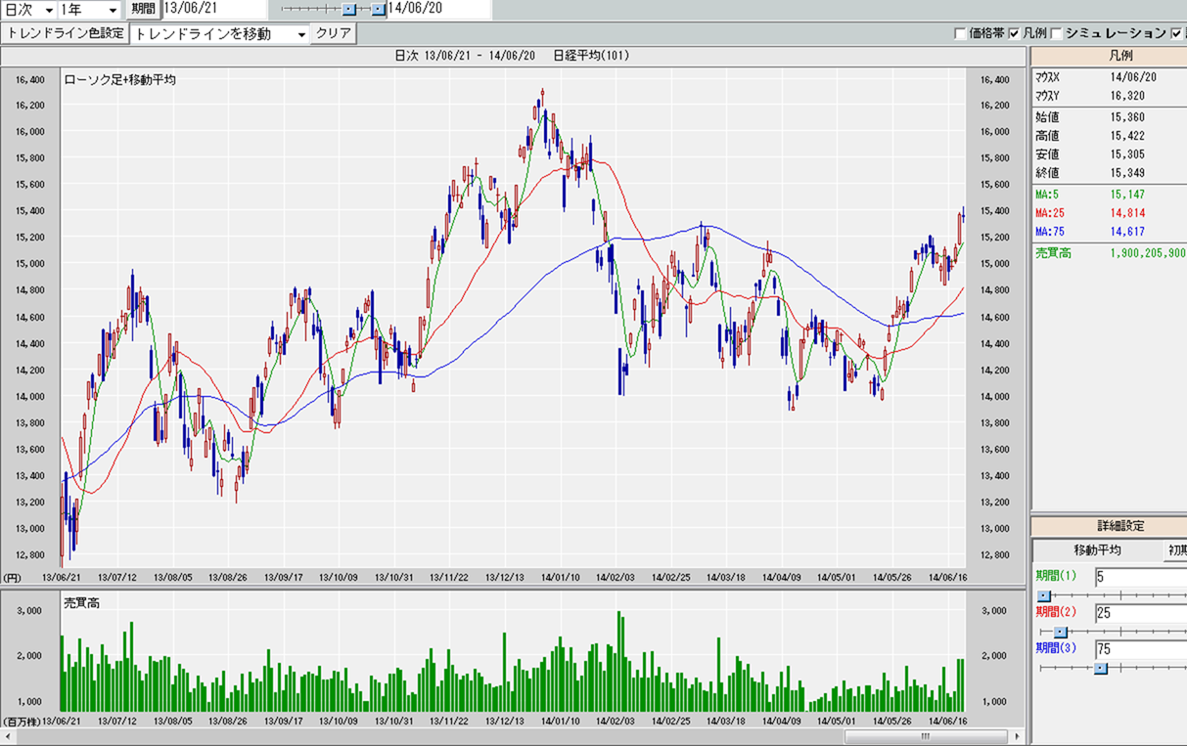Viewport: 1187px width, 746px height.
Task: Uncheck the 凡例 legend checkbox
Action: tap(1014, 33)
